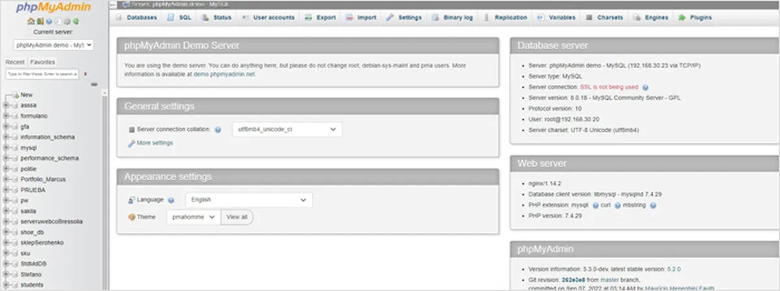Click the log out (exit door) icon
The image size is (780, 291).
coord(40,21)
